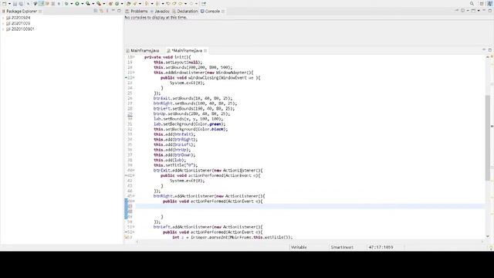Select the 20201009 project

pos(21,23)
